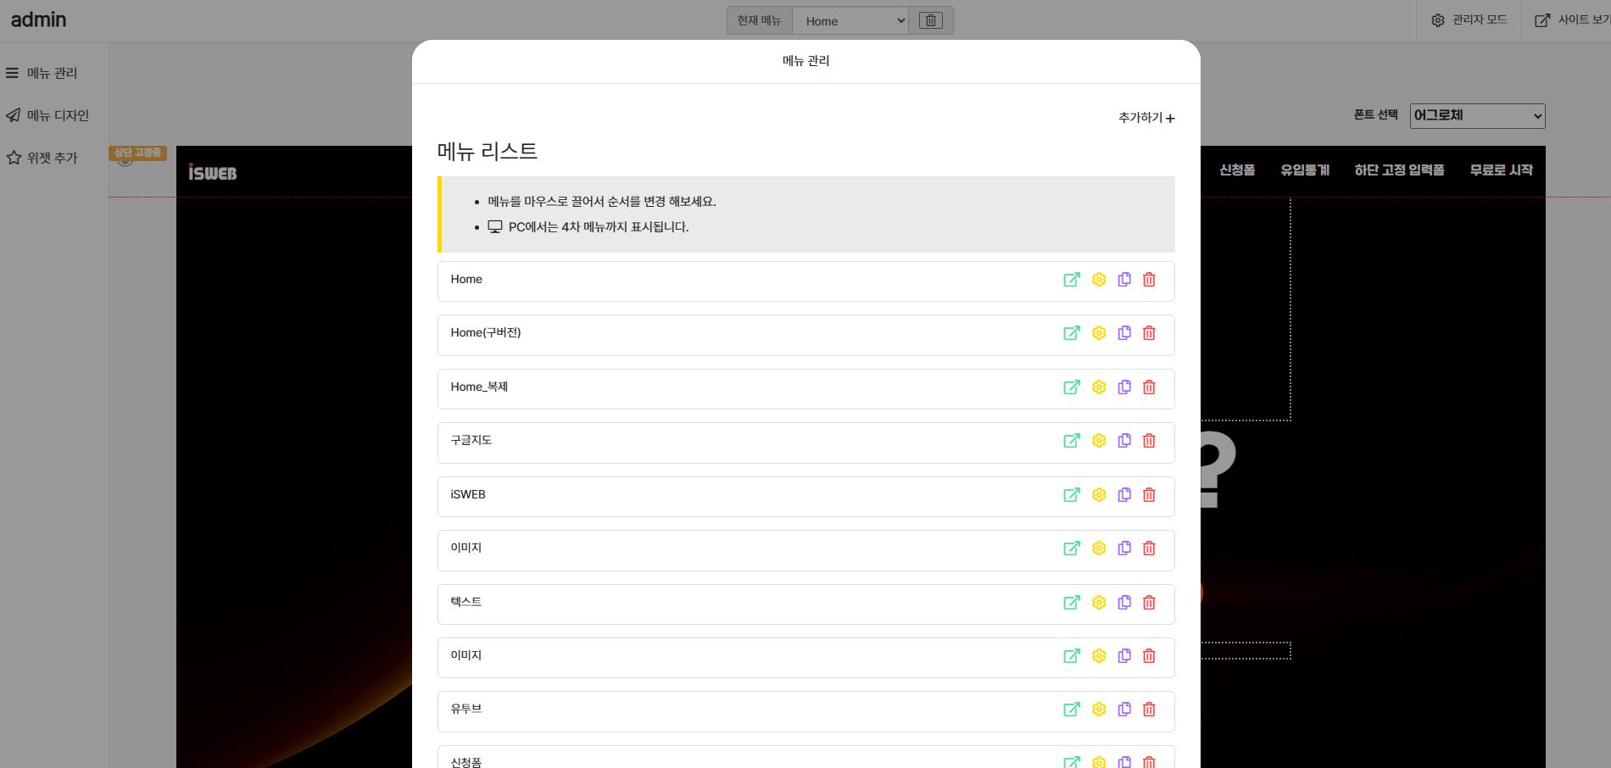Select the 텍스트 row name
1611x768 pixels.
click(x=465, y=603)
